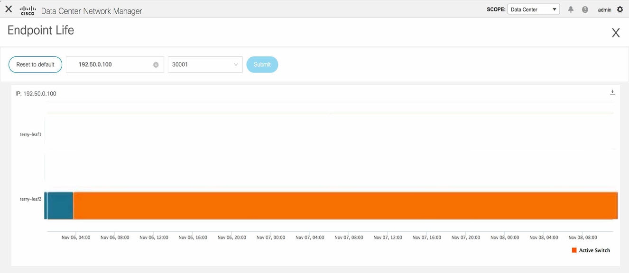Click the admin user label
Viewport: 629px width, 273px height.
click(x=604, y=10)
